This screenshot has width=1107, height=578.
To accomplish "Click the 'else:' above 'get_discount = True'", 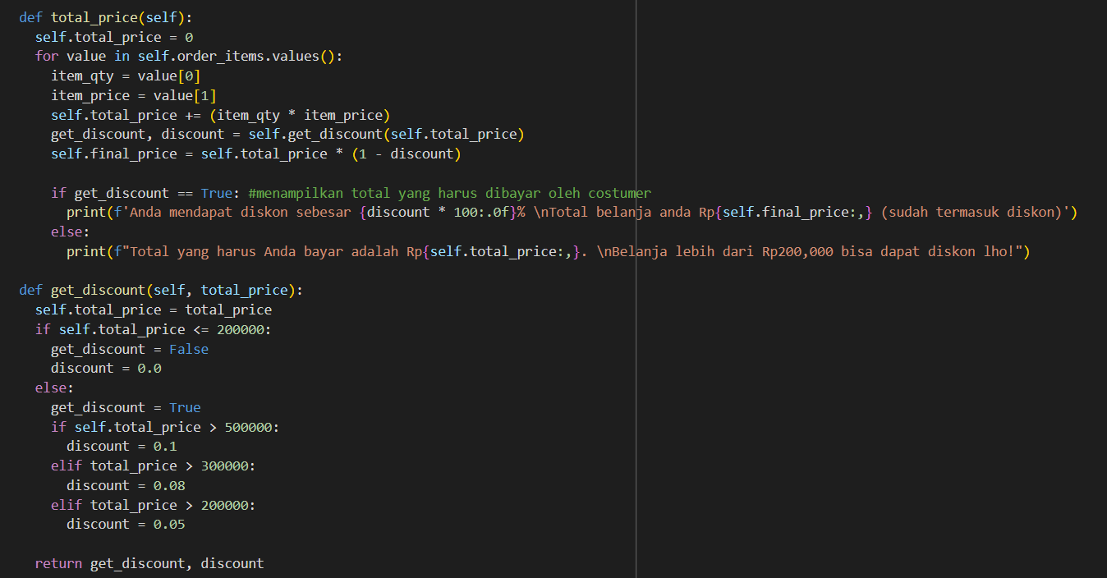I will pos(55,388).
